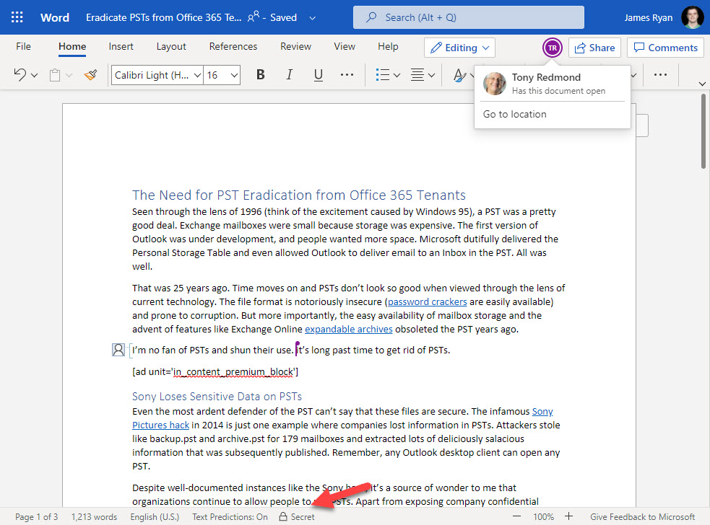Open the Help tab

388,47
